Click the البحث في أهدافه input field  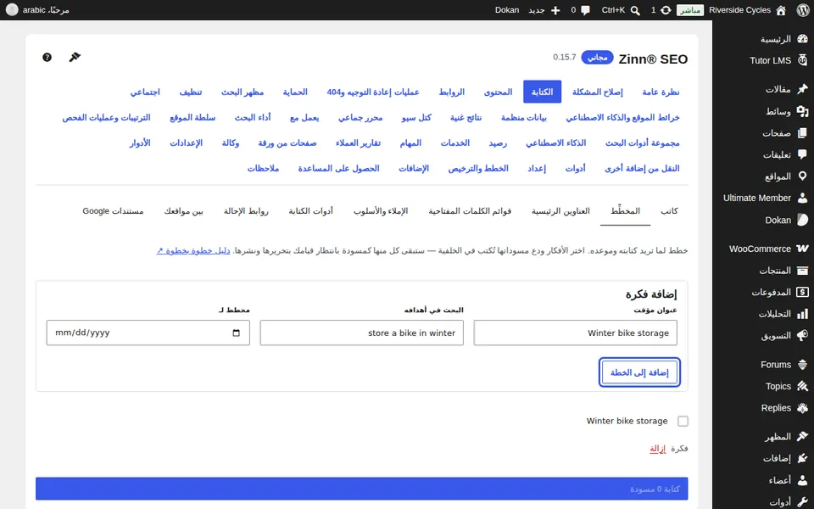coord(362,333)
